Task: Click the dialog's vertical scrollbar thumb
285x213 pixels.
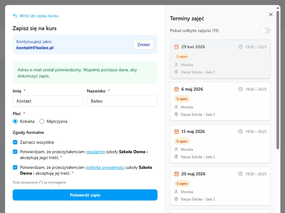Action: [278, 80]
